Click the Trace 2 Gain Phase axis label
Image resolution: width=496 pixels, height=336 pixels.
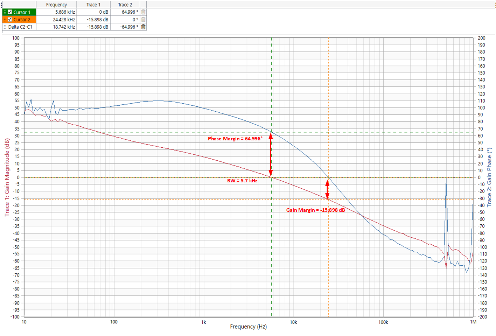(489, 177)
